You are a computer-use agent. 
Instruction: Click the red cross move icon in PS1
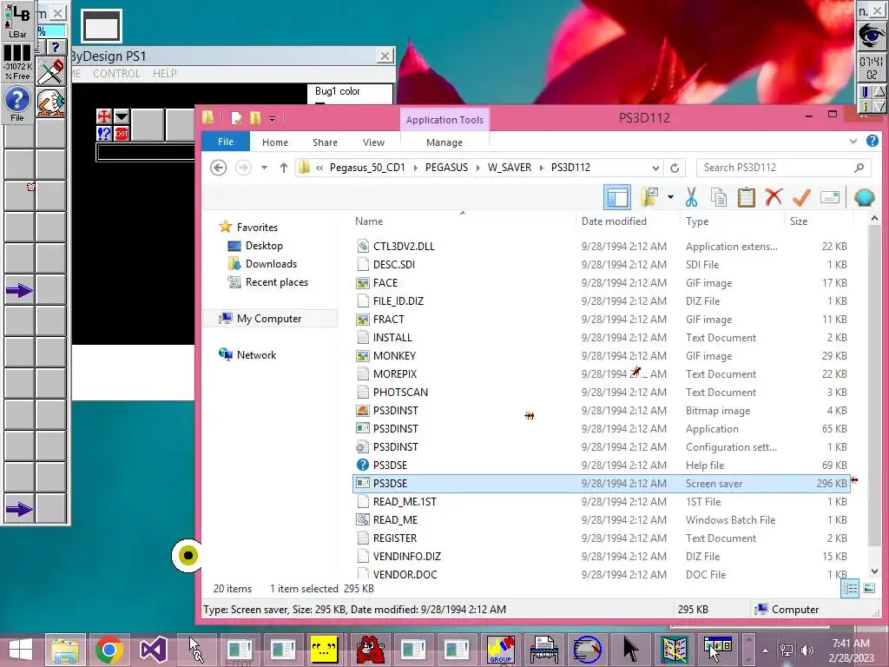(x=104, y=117)
